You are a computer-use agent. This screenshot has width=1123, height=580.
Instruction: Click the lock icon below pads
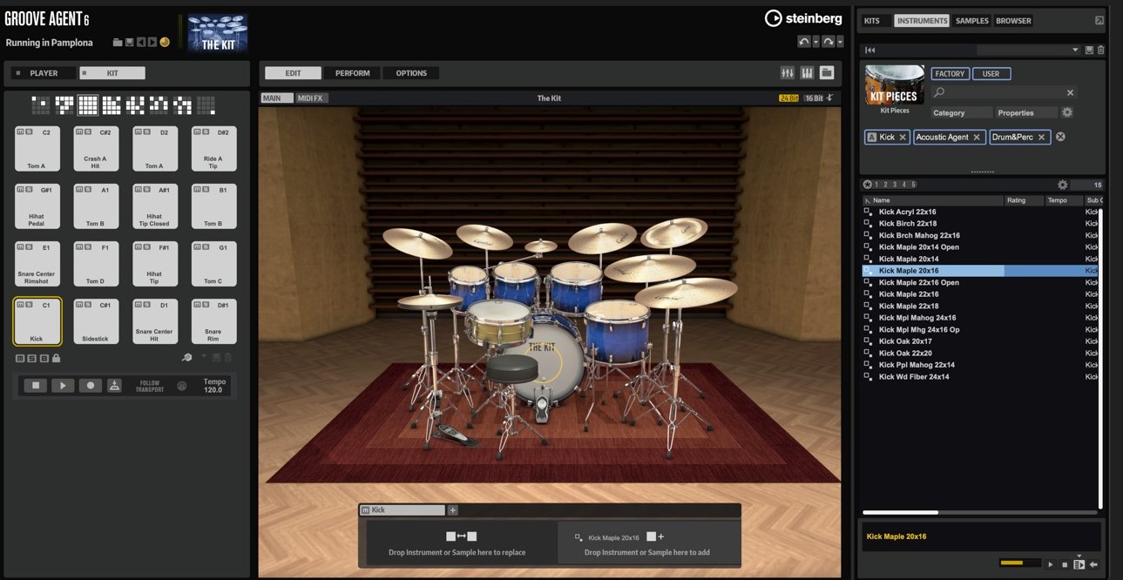(57, 358)
